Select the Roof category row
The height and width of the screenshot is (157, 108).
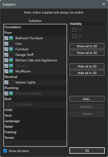click(x=35, y=99)
